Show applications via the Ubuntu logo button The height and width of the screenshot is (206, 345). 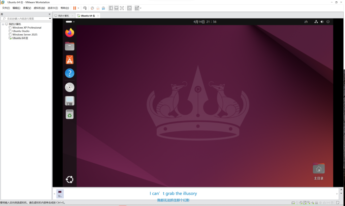tap(69, 179)
